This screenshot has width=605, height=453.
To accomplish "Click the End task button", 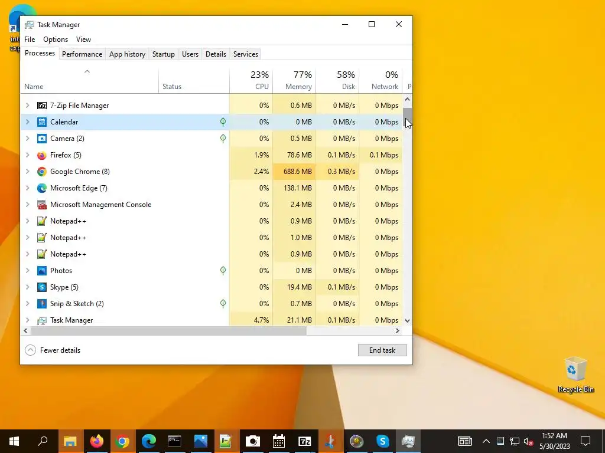I will pos(382,350).
